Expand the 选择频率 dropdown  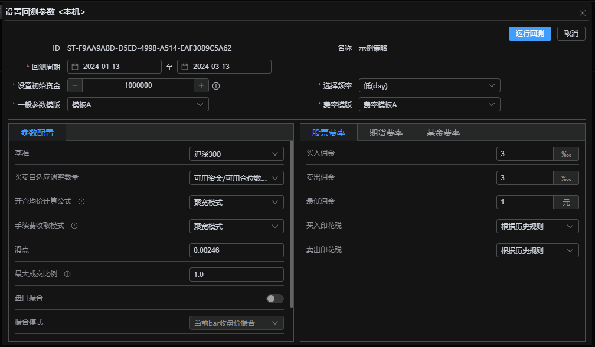(x=429, y=85)
